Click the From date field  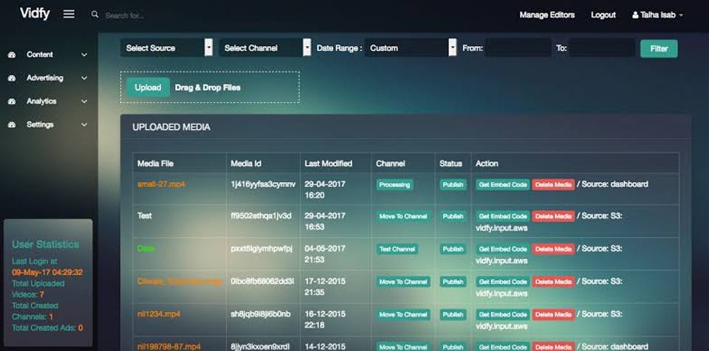(x=518, y=47)
